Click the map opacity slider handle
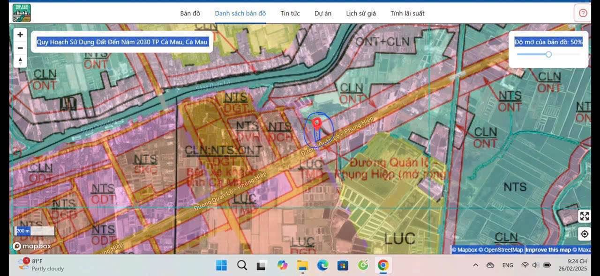 tap(548, 54)
